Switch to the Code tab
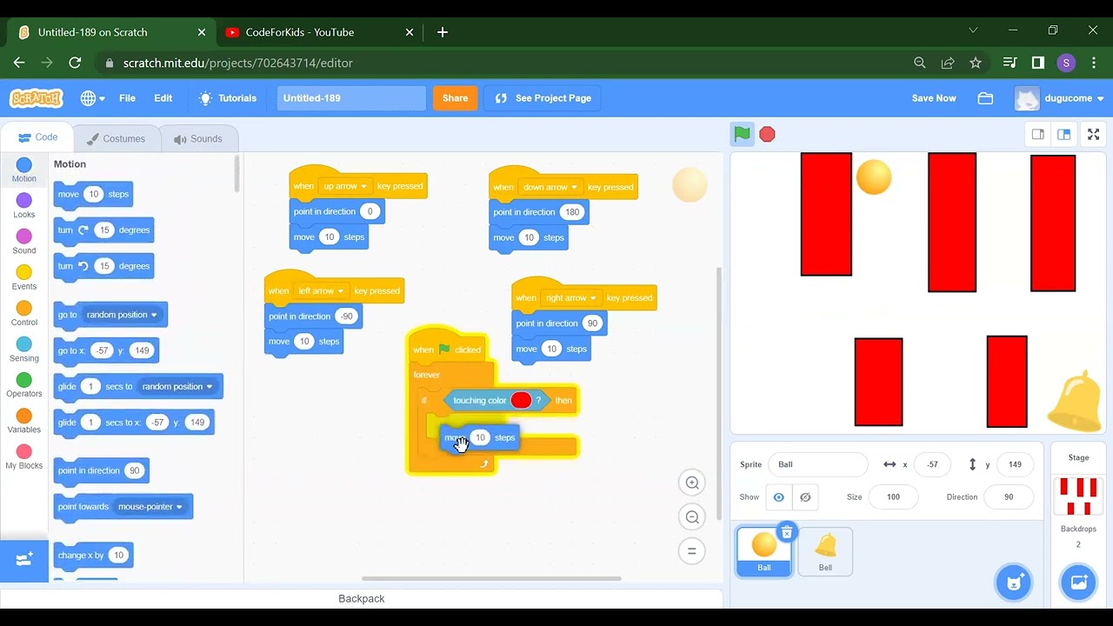1113x626 pixels. 37,137
